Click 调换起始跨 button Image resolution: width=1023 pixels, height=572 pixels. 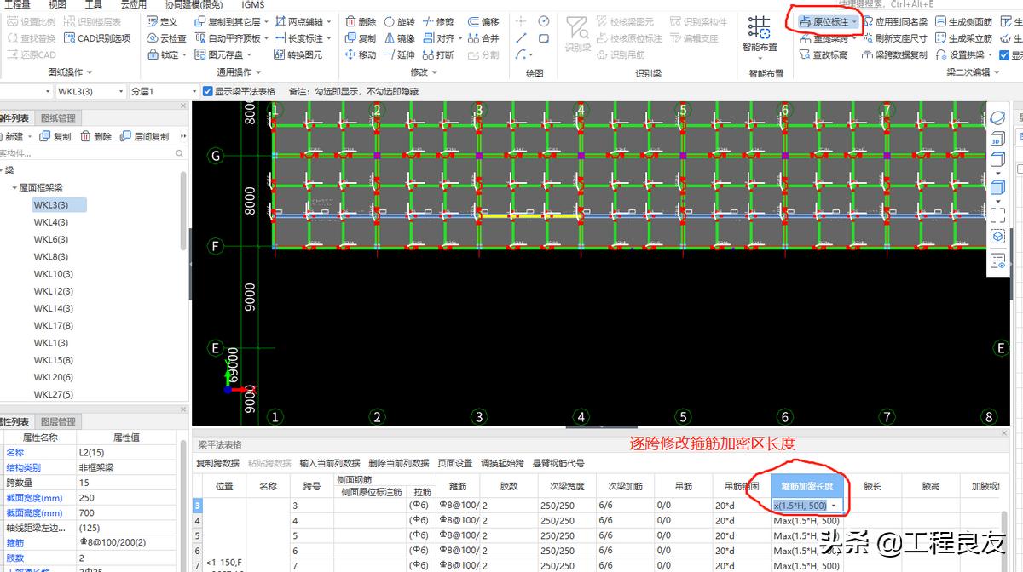tap(502, 464)
